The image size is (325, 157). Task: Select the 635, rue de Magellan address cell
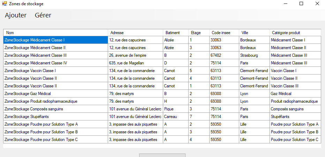(x=135, y=63)
